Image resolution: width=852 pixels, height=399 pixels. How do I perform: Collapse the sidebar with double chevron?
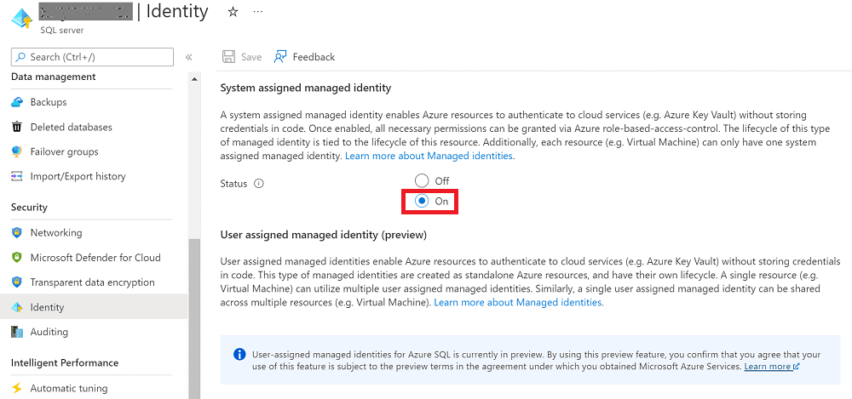[189, 57]
